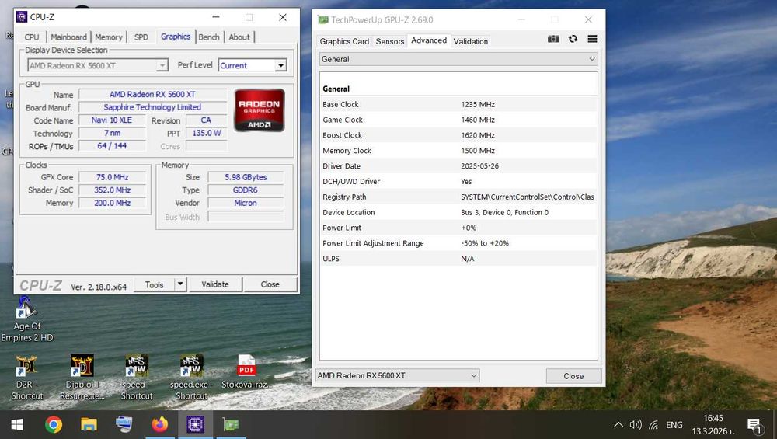This screenshot has height=439, width=777.
Task: Select the Device Location row
Action: point(458,212)
